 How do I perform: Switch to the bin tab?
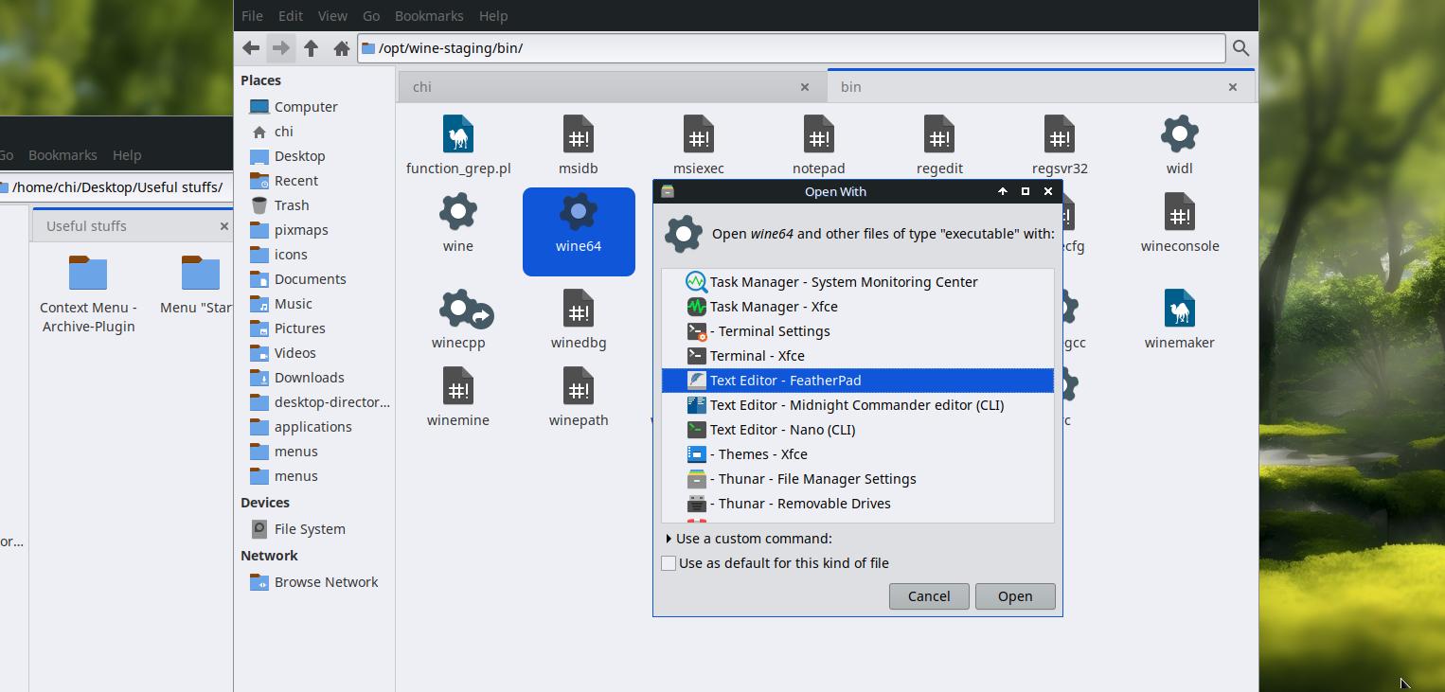(1042, 87)
